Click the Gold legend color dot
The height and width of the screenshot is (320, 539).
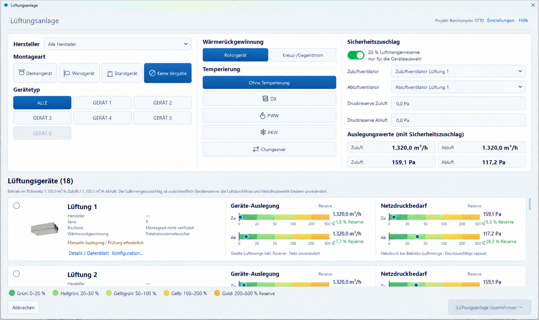point(217,293)
